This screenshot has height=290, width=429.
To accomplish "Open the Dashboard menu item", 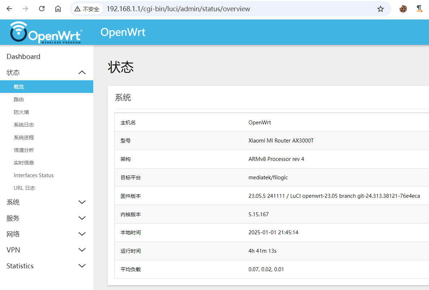I will tap(23, 57).
